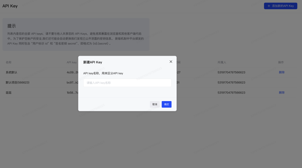This screenshot has width=302, height=168.
Task: Click 取消 to cancel creating the key
Action: pos(155,104)
